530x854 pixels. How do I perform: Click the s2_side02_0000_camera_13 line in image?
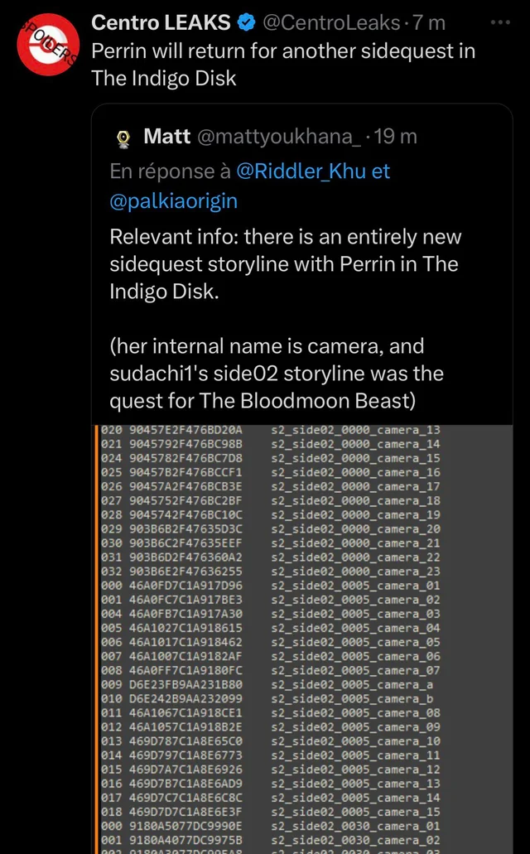[x=356, y=431]
